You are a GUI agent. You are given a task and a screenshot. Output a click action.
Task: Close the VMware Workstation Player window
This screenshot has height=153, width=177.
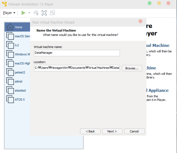pyautogui.click(x=169, y=3)
